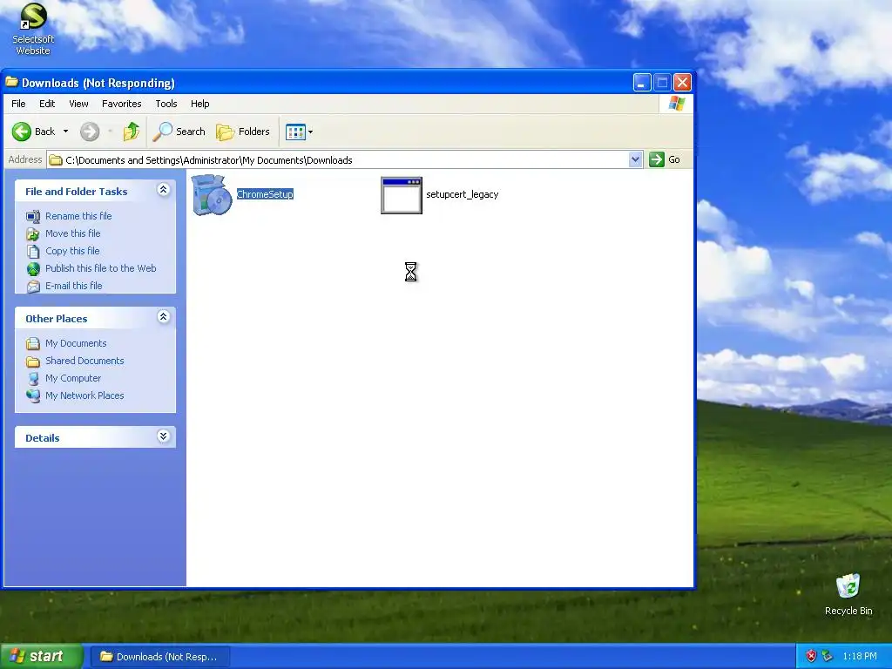Click the Downloads taskbar button

click(x=160, y=657)
